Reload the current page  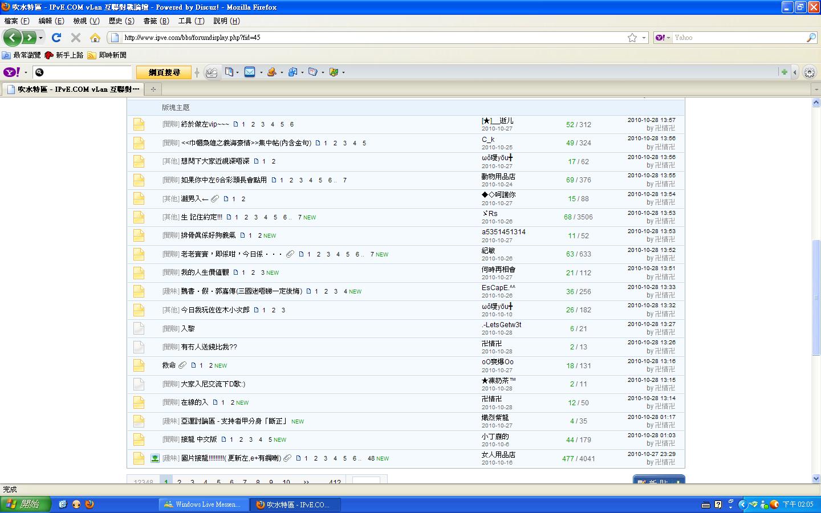click(56, 38)
